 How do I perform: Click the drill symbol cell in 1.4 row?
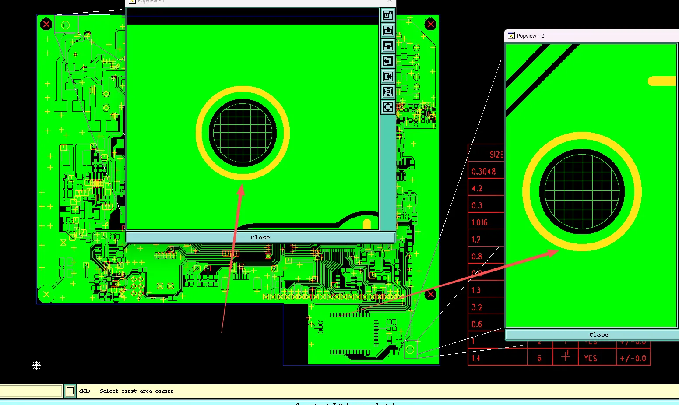point(566,356)
